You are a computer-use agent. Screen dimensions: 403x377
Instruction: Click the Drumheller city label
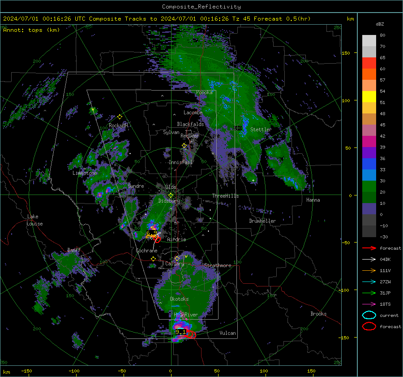pos(262,221)
